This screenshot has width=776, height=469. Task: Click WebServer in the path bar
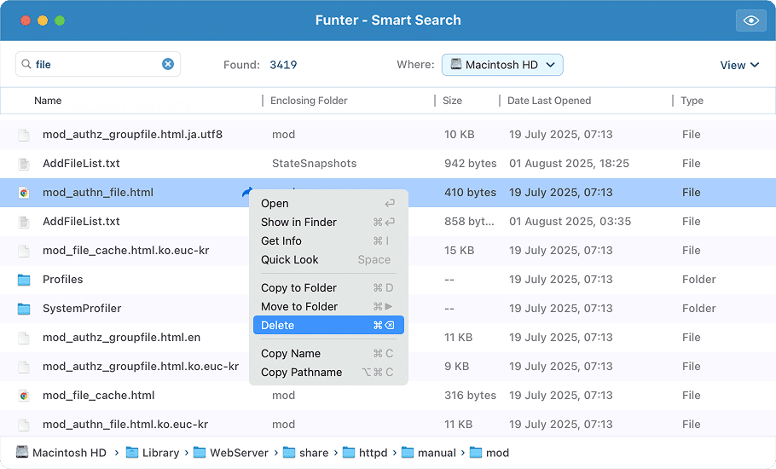coord(239,453)
